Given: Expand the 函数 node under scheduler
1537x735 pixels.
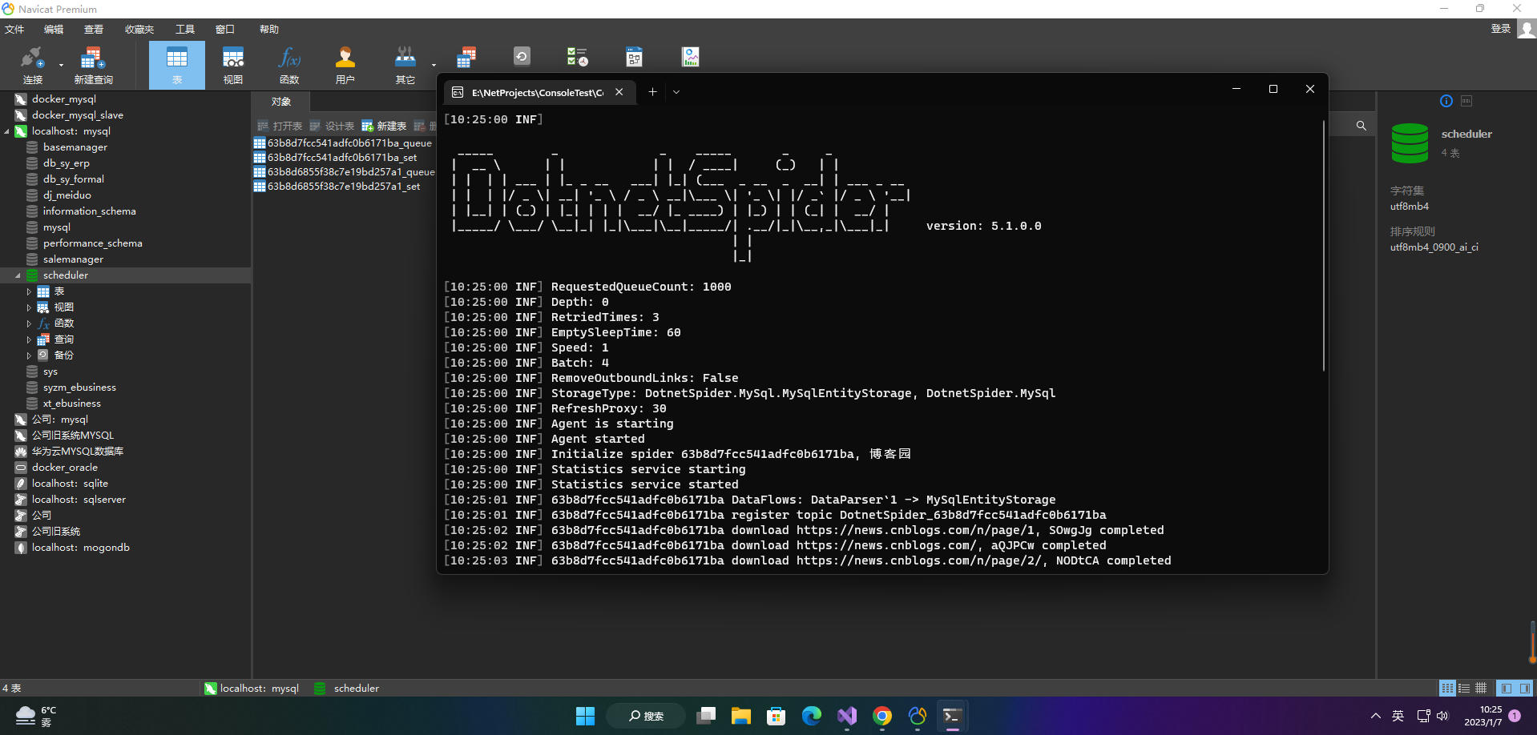Looking at the screenshot, I should click(x=29, y=323).
